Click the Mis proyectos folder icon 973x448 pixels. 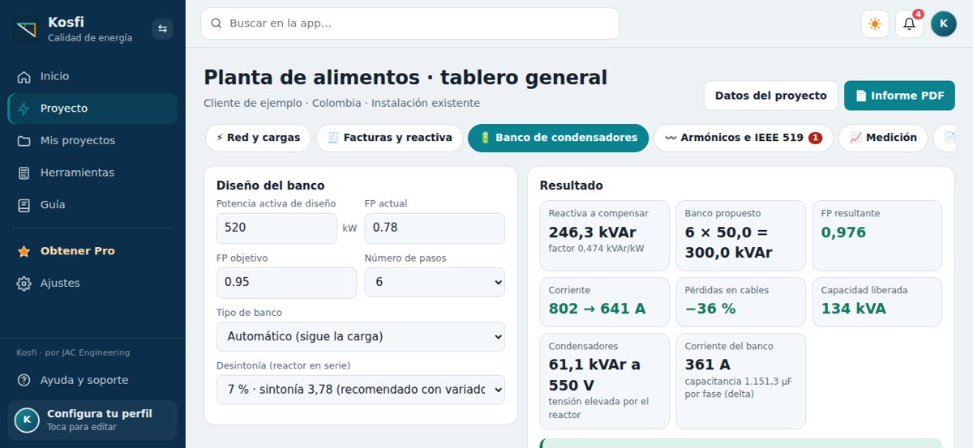(x=24, y=141)
